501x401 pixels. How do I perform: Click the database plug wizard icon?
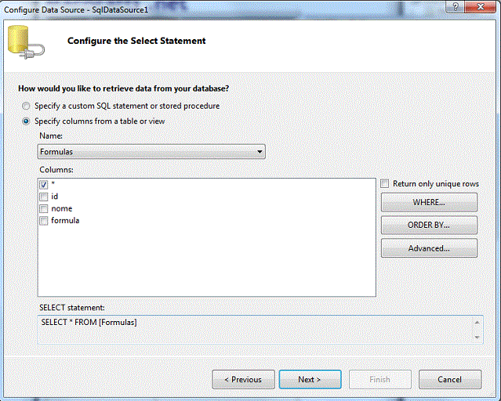coord(26,42)
